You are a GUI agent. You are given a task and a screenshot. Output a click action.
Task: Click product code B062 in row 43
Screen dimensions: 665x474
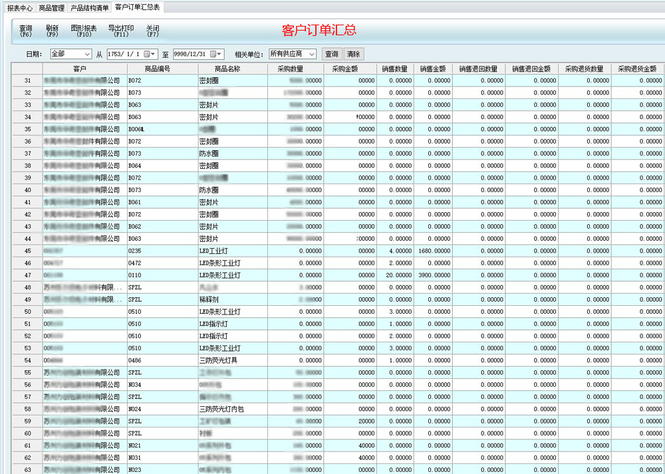pyautogui.click(x=134, y=227)
